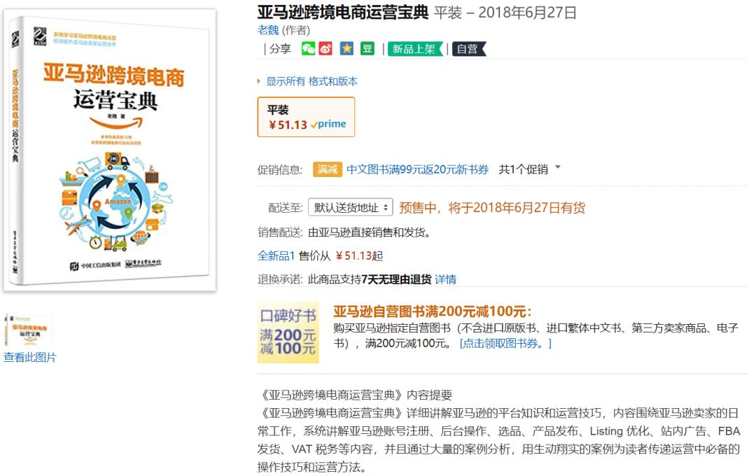Click the 口碑好书 满200元减100元 banner image
Screen dimensions: 756x476
pos(288,332)
